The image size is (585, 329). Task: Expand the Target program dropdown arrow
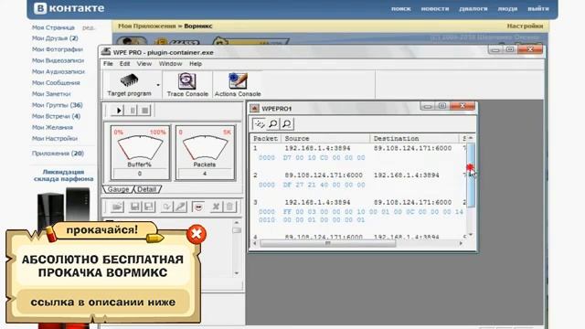pos(158,85)
